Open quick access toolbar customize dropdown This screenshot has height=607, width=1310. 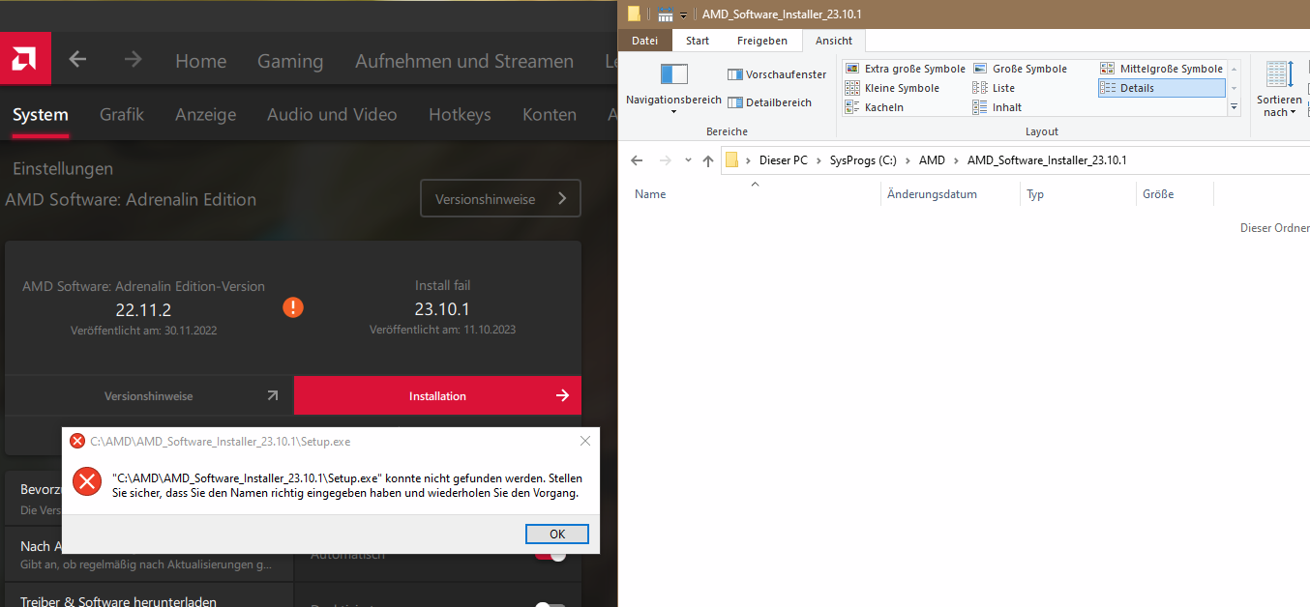pos(683,14)
